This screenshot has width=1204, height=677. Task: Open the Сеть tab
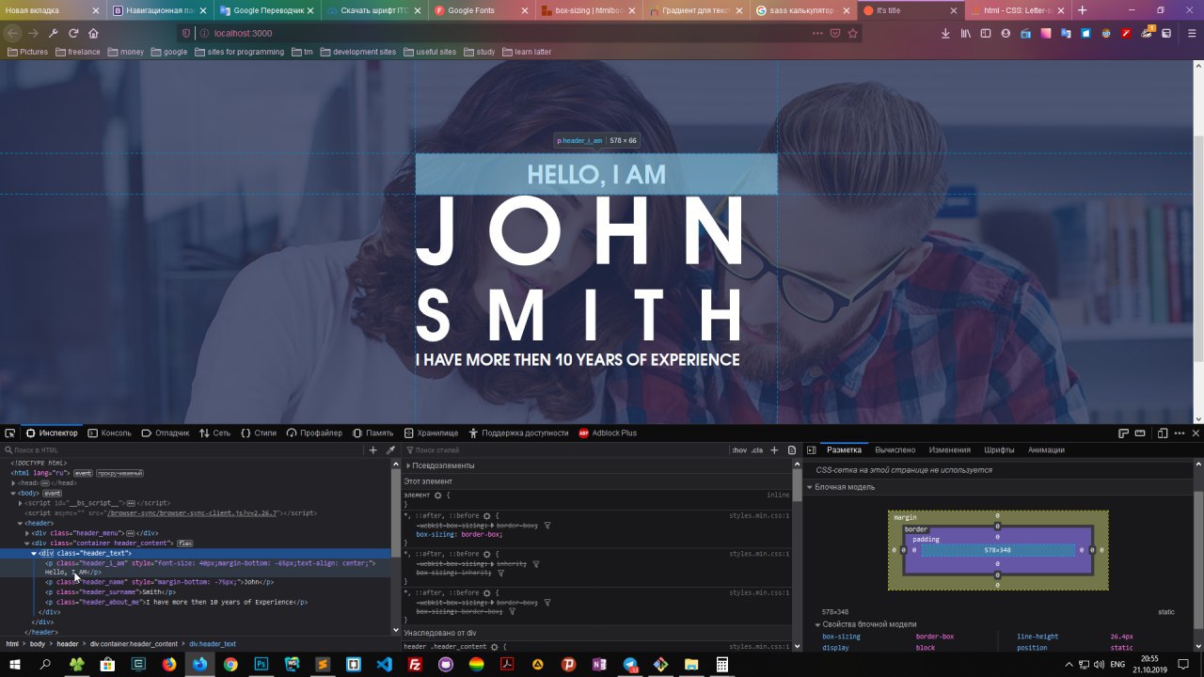coord(214,433)
